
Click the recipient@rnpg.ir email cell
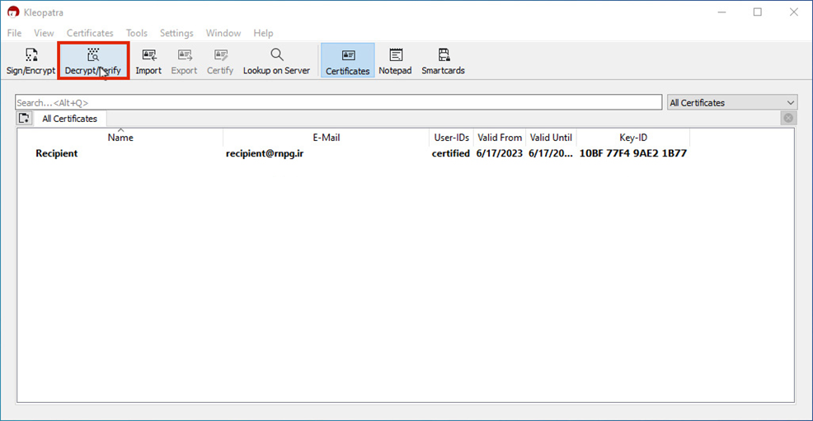[x=265, y=153]
